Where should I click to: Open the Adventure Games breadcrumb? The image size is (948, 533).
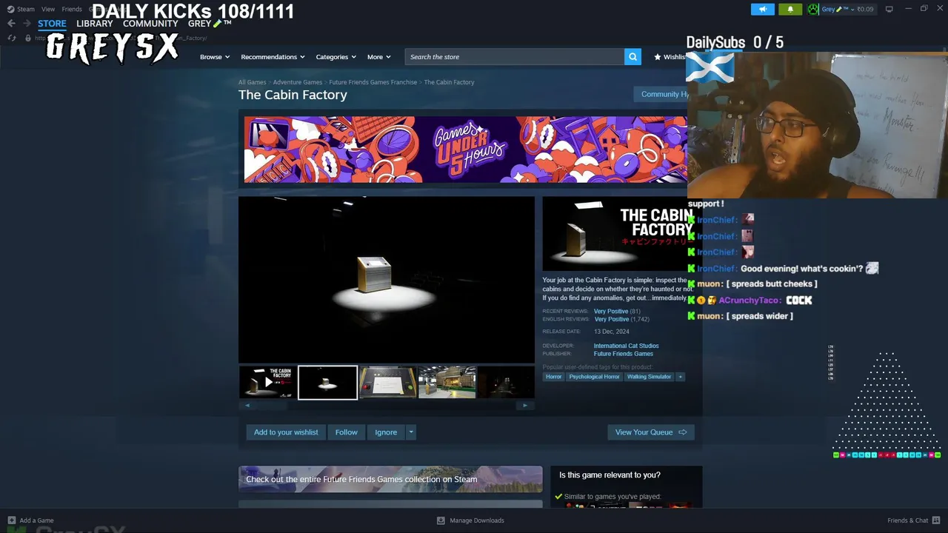point(297,82)
